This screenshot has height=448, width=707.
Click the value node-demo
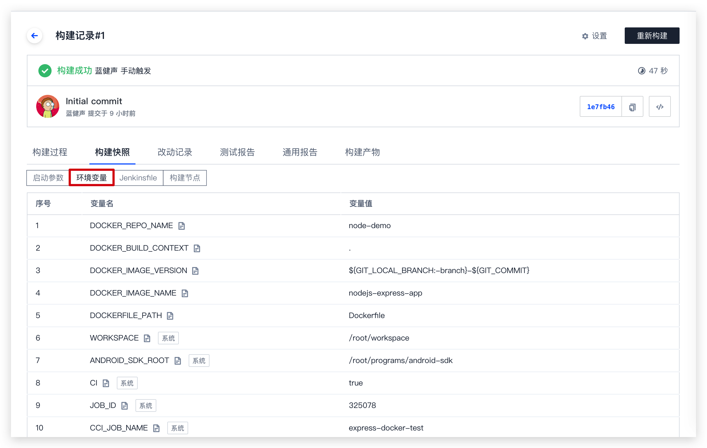[x=370, y=226]
